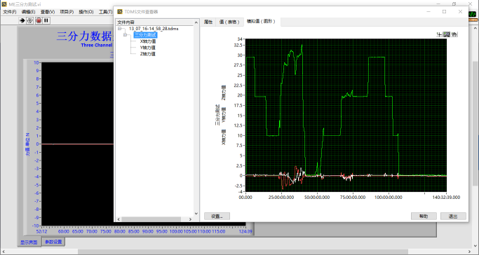Click the VI icon at top-right corner

coord(473,15)
